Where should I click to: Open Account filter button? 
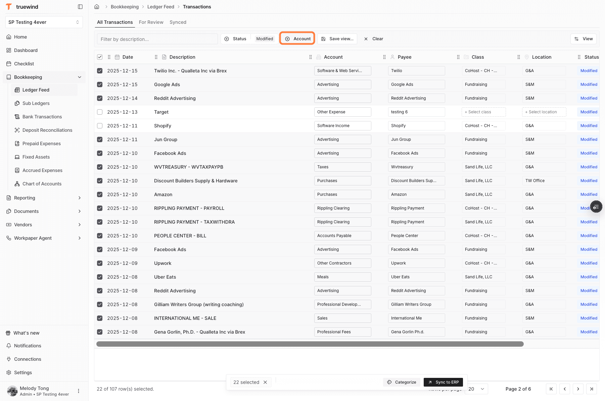(297, 39)
